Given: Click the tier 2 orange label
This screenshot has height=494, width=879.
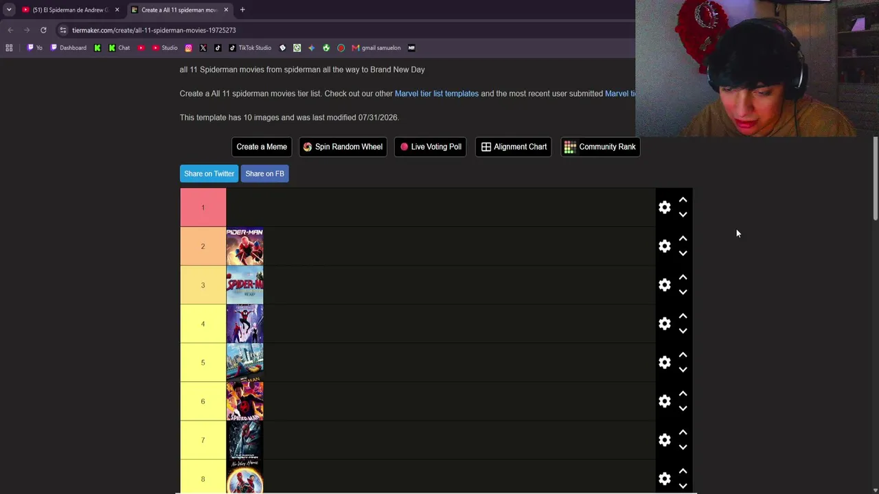Looking at the screenshot, I should click(203, 246).
